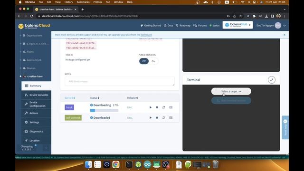Bookmark this page with the star icon
The image size is (304, 171).
[241, 16]
